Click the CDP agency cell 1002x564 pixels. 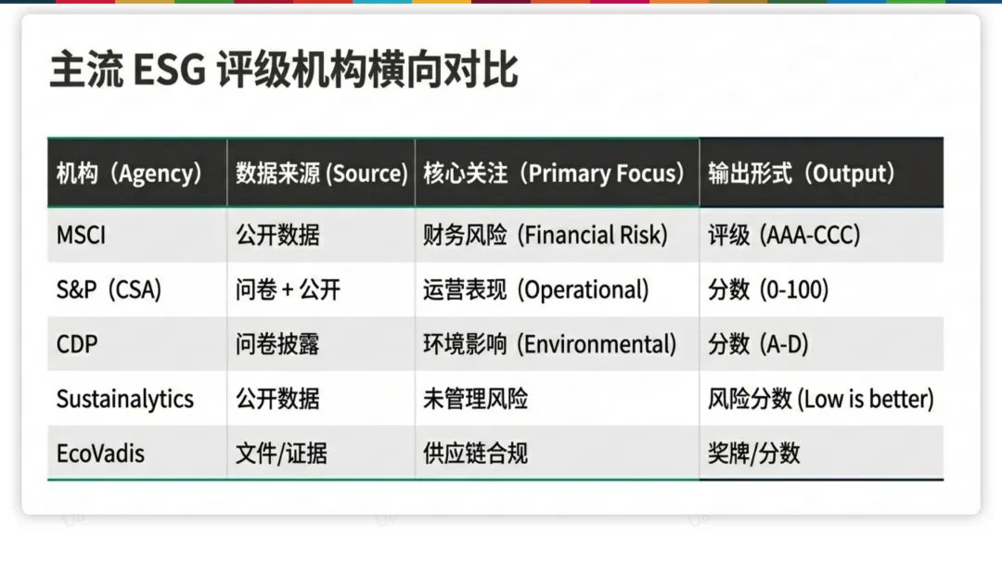(137, 344)
